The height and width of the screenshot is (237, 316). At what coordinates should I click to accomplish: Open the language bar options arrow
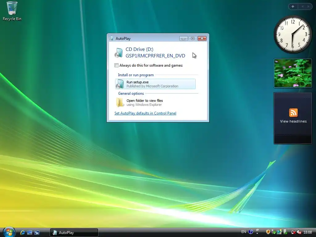coord(257,233)
